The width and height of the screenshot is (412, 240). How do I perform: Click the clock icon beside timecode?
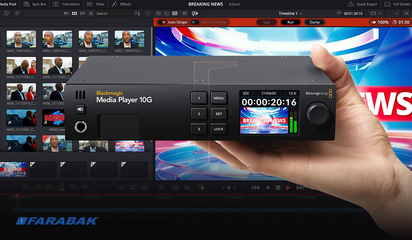[339, 14]
